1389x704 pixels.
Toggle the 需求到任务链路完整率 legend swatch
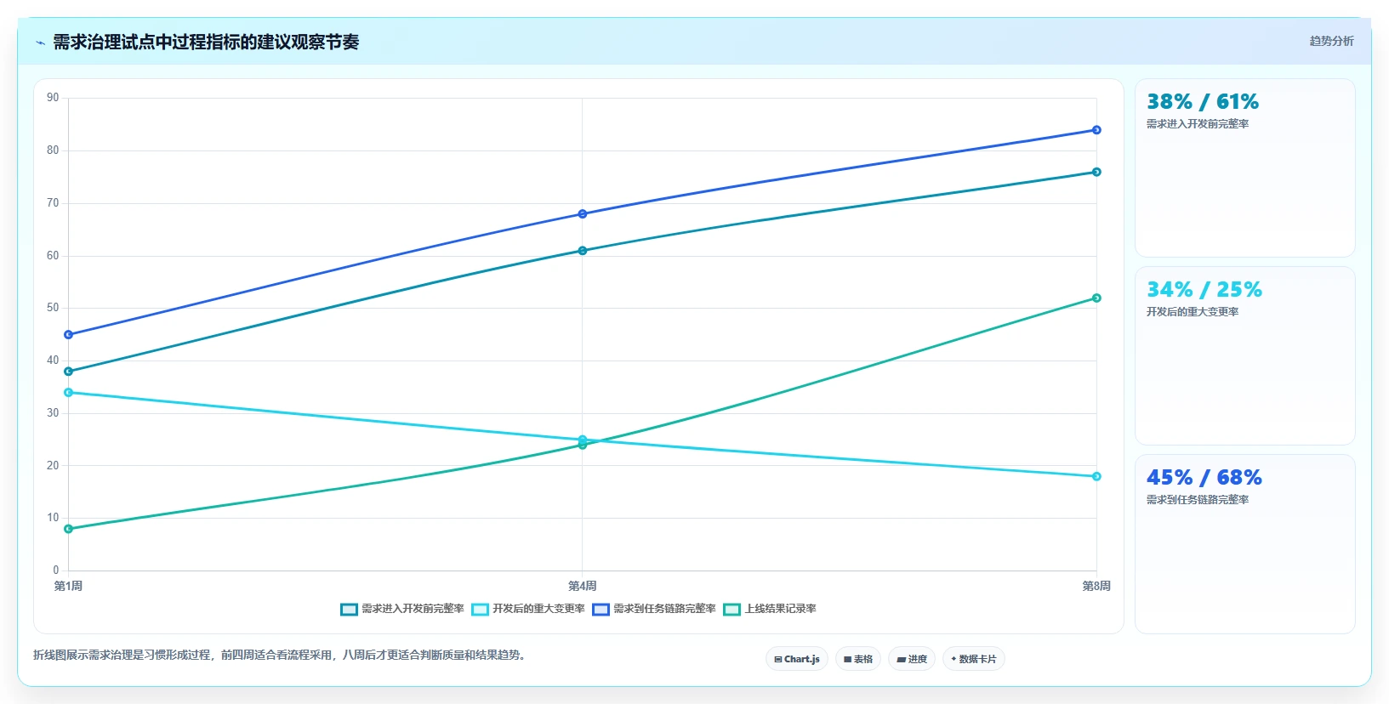pyautogui.click(x=601, y=610)
